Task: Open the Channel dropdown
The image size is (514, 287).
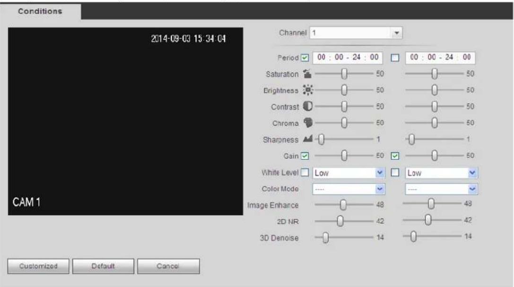Action: coord(356,33)
